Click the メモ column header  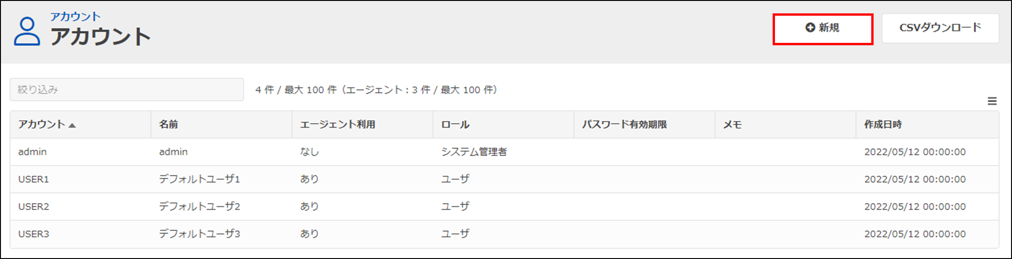[x=732, y=124]
